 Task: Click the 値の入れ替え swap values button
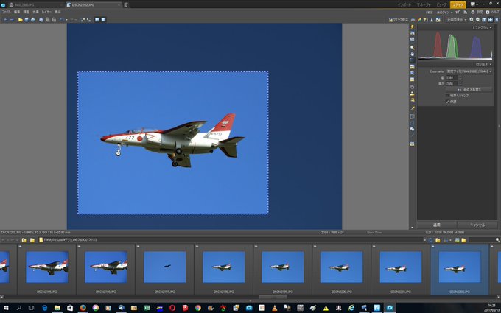pyautogui.click(x=469, y=90)
